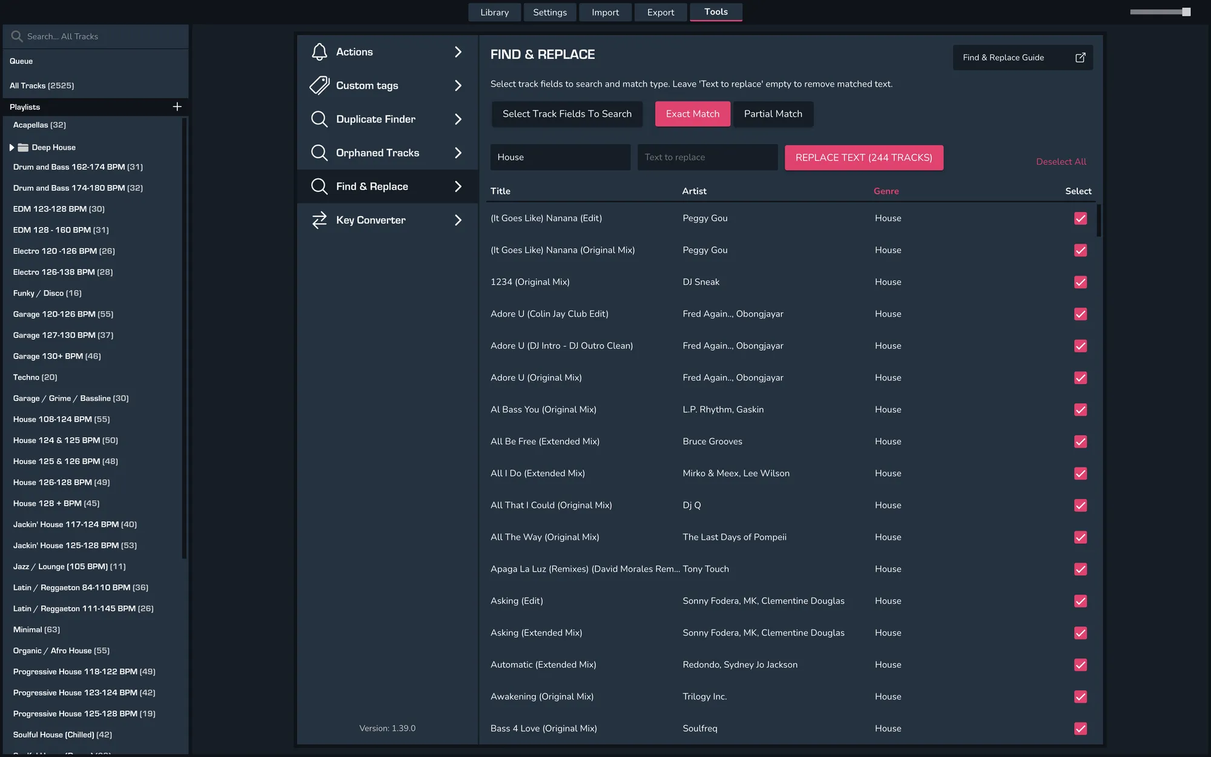1211x757 pixels.
Task: Click the Text to replace input field
Action: [x=707, y=157]
